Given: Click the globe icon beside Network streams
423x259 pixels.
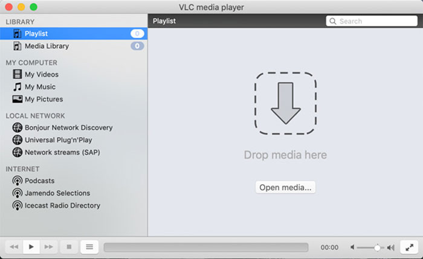Looking at the screenshot, I should (x=18, y=152).
